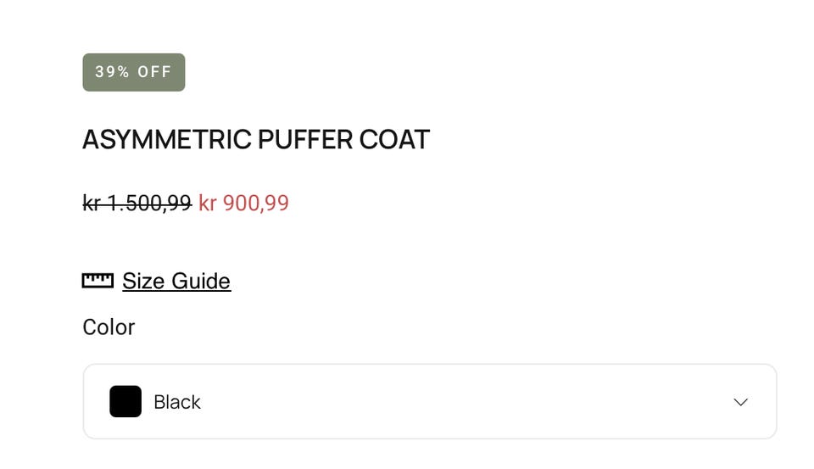Click the 'Color' field label
This screenshot has width=814, height=469.
pyautogui.click(x=109, y=327)
